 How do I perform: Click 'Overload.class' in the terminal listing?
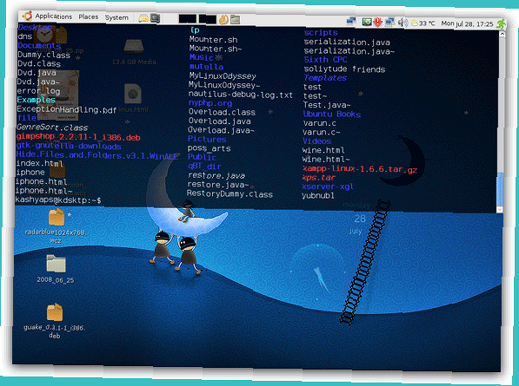tap(222, 112)
